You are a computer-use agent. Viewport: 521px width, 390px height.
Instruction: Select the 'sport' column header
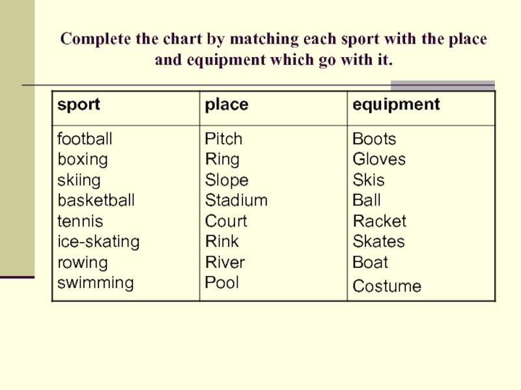pos(79,105)
